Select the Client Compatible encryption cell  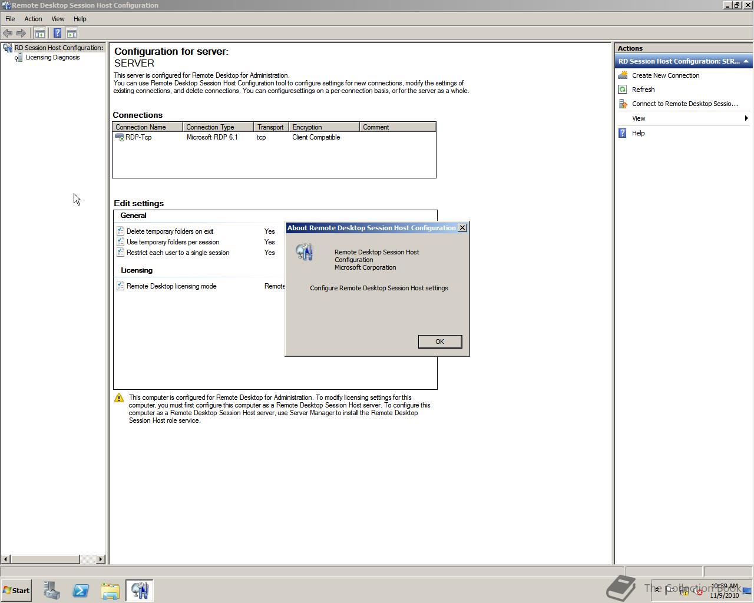coord(316,137)
